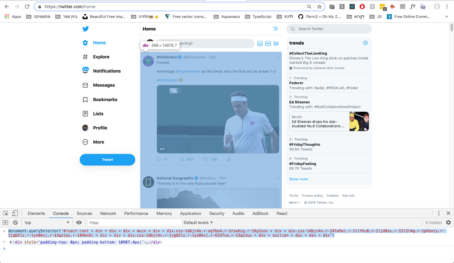The height and width of the screenshot is (263, 454).
Task: Open trends settings gear icon
Action: [365, 43]
